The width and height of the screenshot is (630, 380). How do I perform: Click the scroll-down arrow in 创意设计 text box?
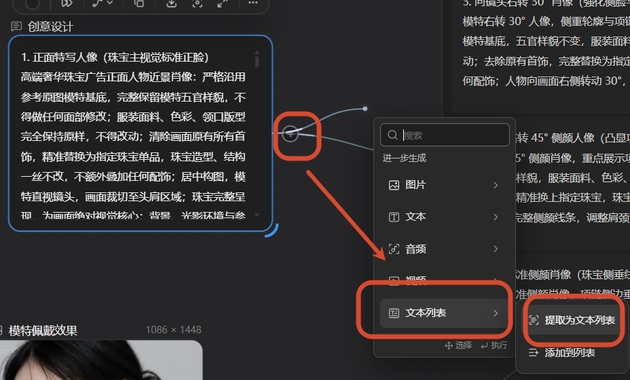[x=257, y=215]
